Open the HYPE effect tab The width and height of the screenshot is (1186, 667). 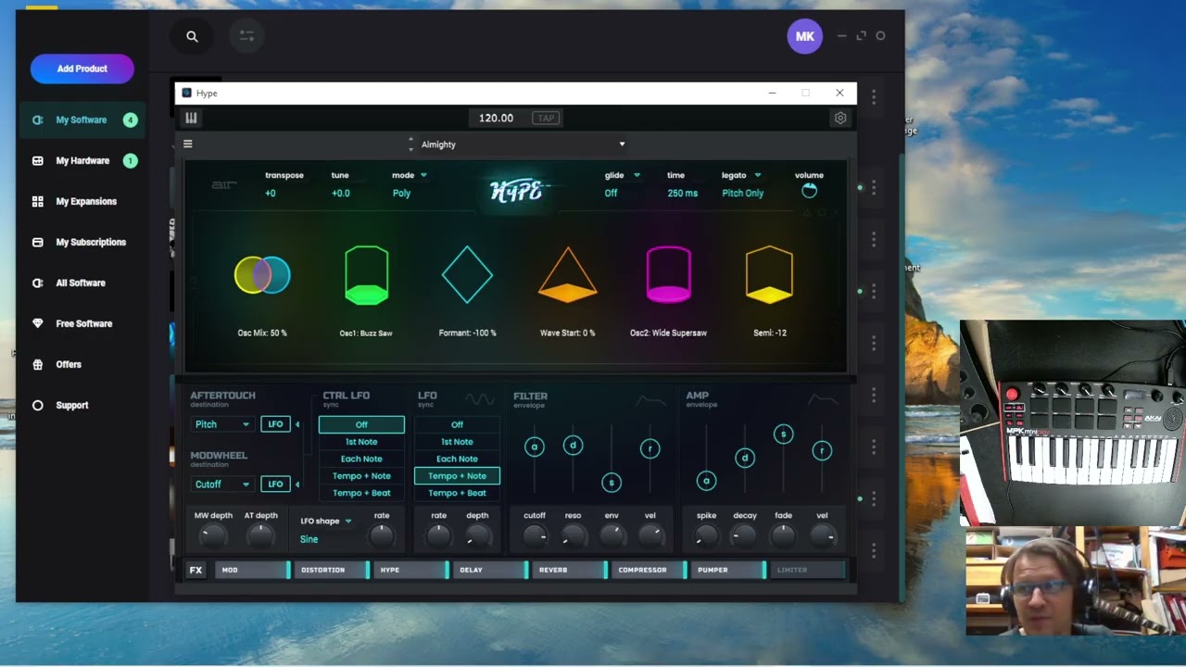point(411,570)
